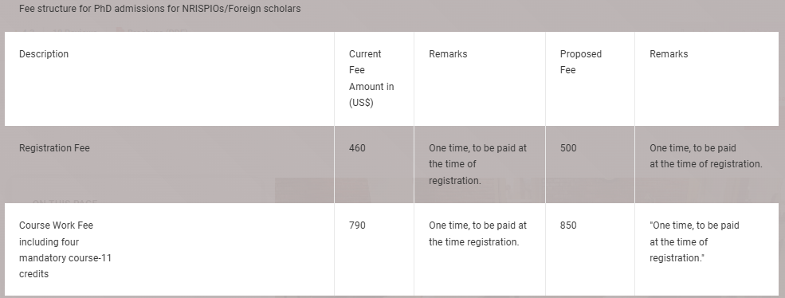This screenshot has width=785, height=298.
Task: Click the faded Brochure (PDF) link
Action: click(x=157, y=31)
